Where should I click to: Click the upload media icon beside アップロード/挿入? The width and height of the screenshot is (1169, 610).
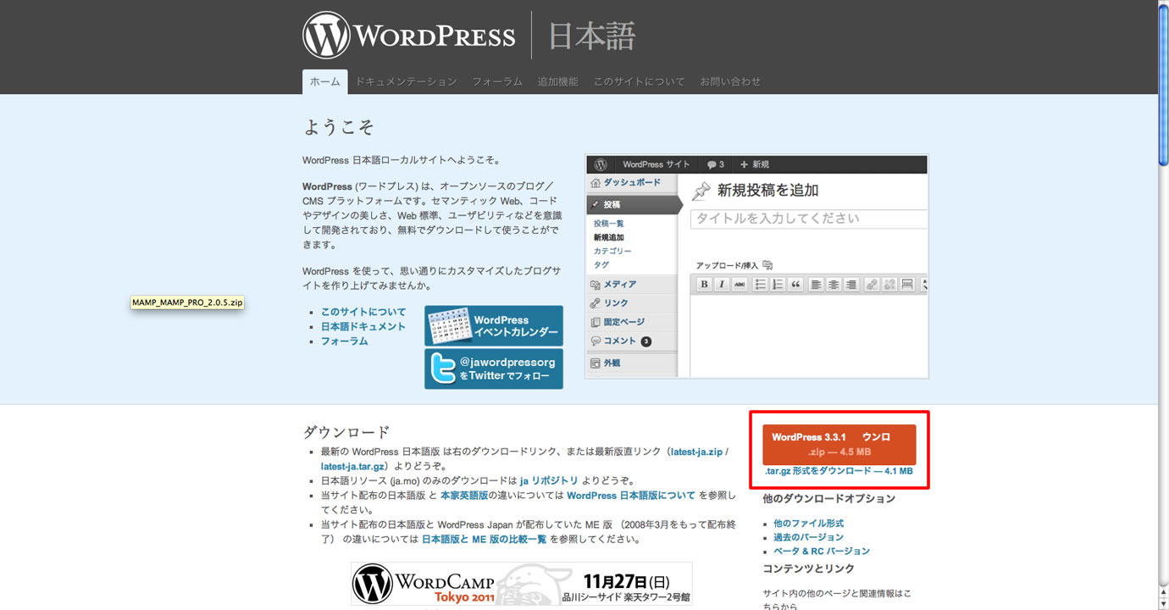pyautogui.click(x=767, y=265)
